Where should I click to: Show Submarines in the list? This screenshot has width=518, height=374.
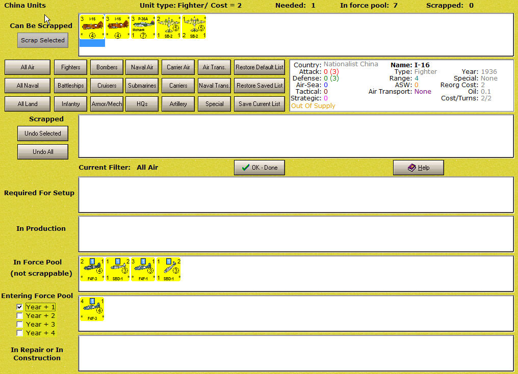142,86
